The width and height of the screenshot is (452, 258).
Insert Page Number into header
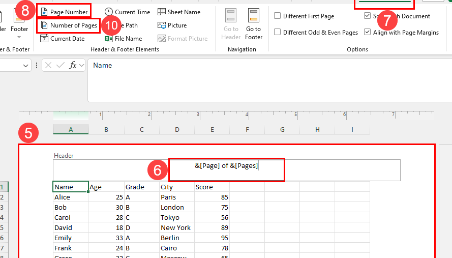coord(64,12)
